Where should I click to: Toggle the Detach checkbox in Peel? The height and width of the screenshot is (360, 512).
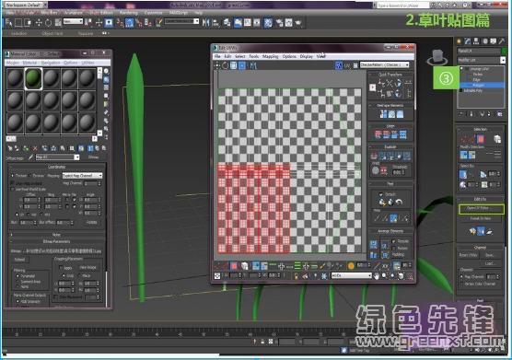[380, 194]
